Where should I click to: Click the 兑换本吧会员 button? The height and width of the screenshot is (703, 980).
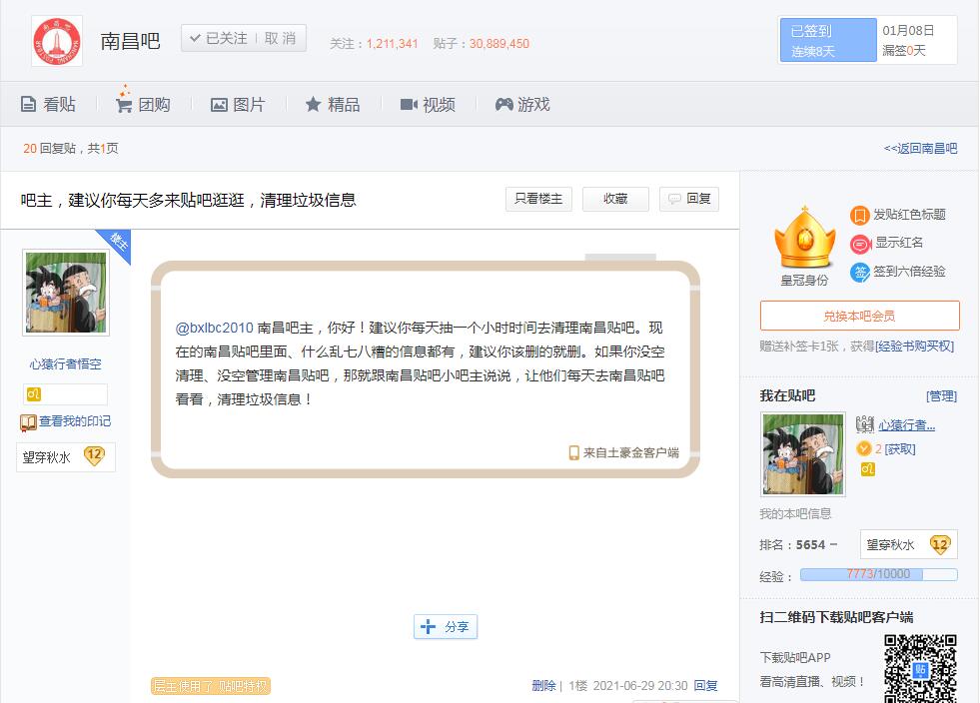click(x=859, y=316)
